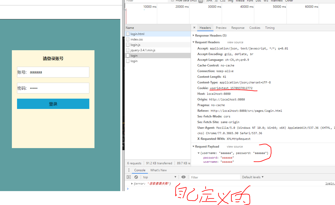Open the Default levels dropdown
335x205 pixels.
(253, 177)
